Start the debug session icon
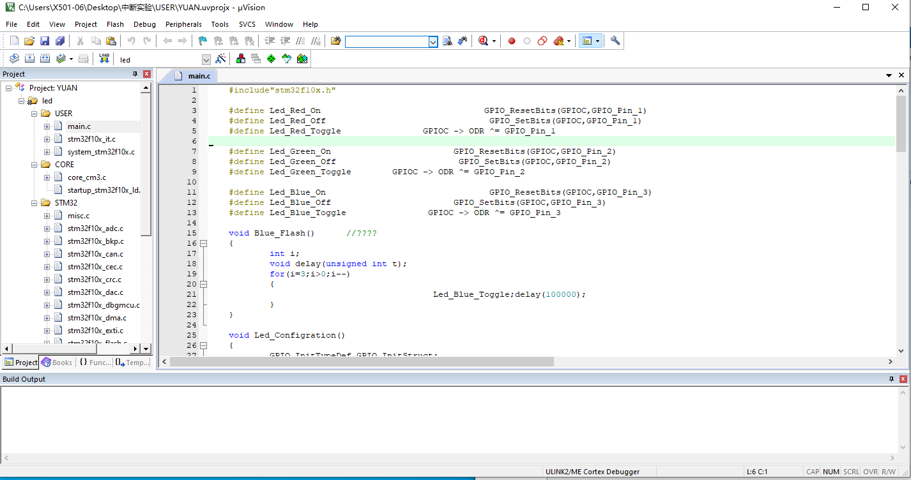 [x=483, y=41]
